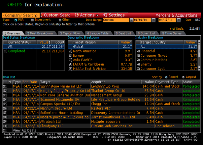Select Sort by Largest radio button
The height and width of the screenshot is (145, 203).
pos(183,77)
